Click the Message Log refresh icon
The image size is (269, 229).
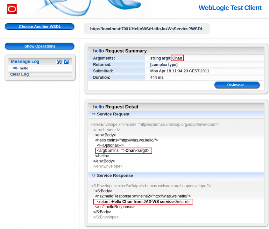tap(59, 62)
